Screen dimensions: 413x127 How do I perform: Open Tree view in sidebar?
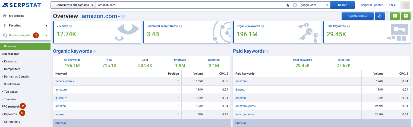point(10,99)
